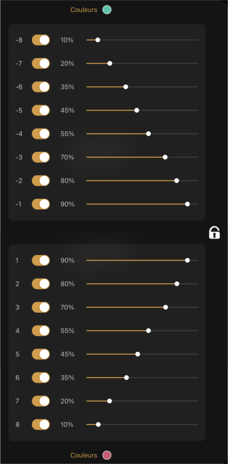Open the pink Couleurs color swatch

(x=107, y=455)
